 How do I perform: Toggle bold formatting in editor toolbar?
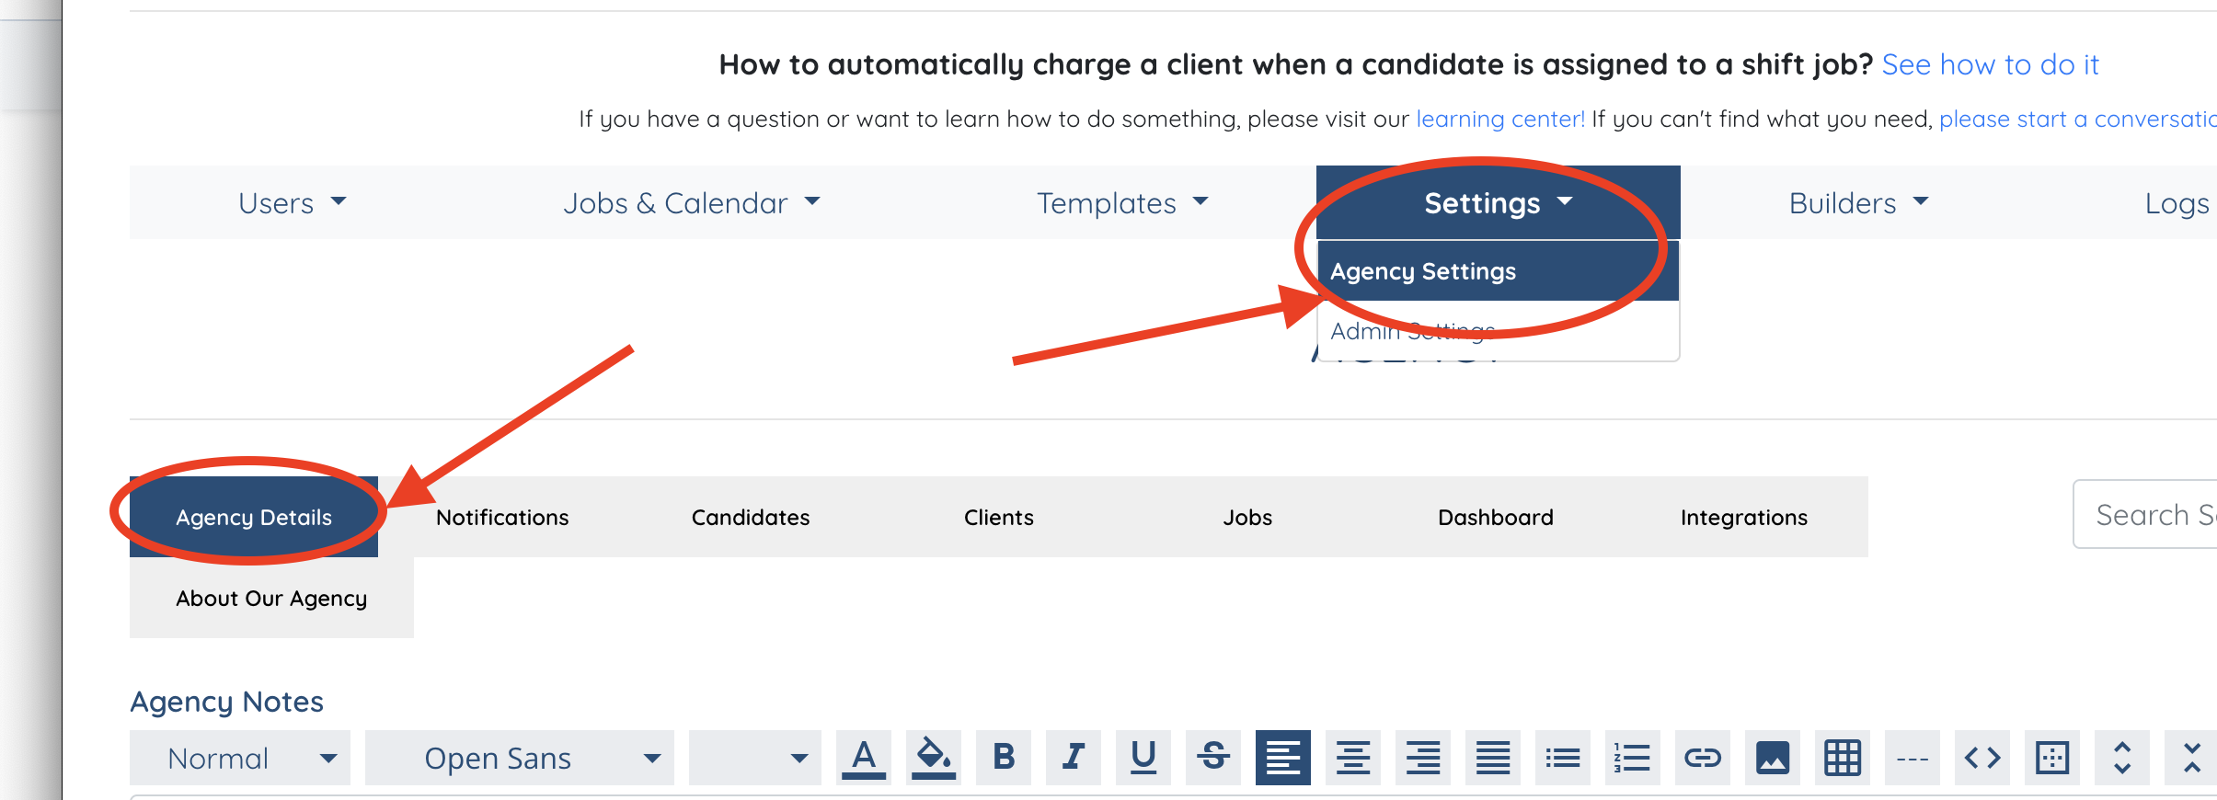pyautogui.click(x=1004, y=758)
